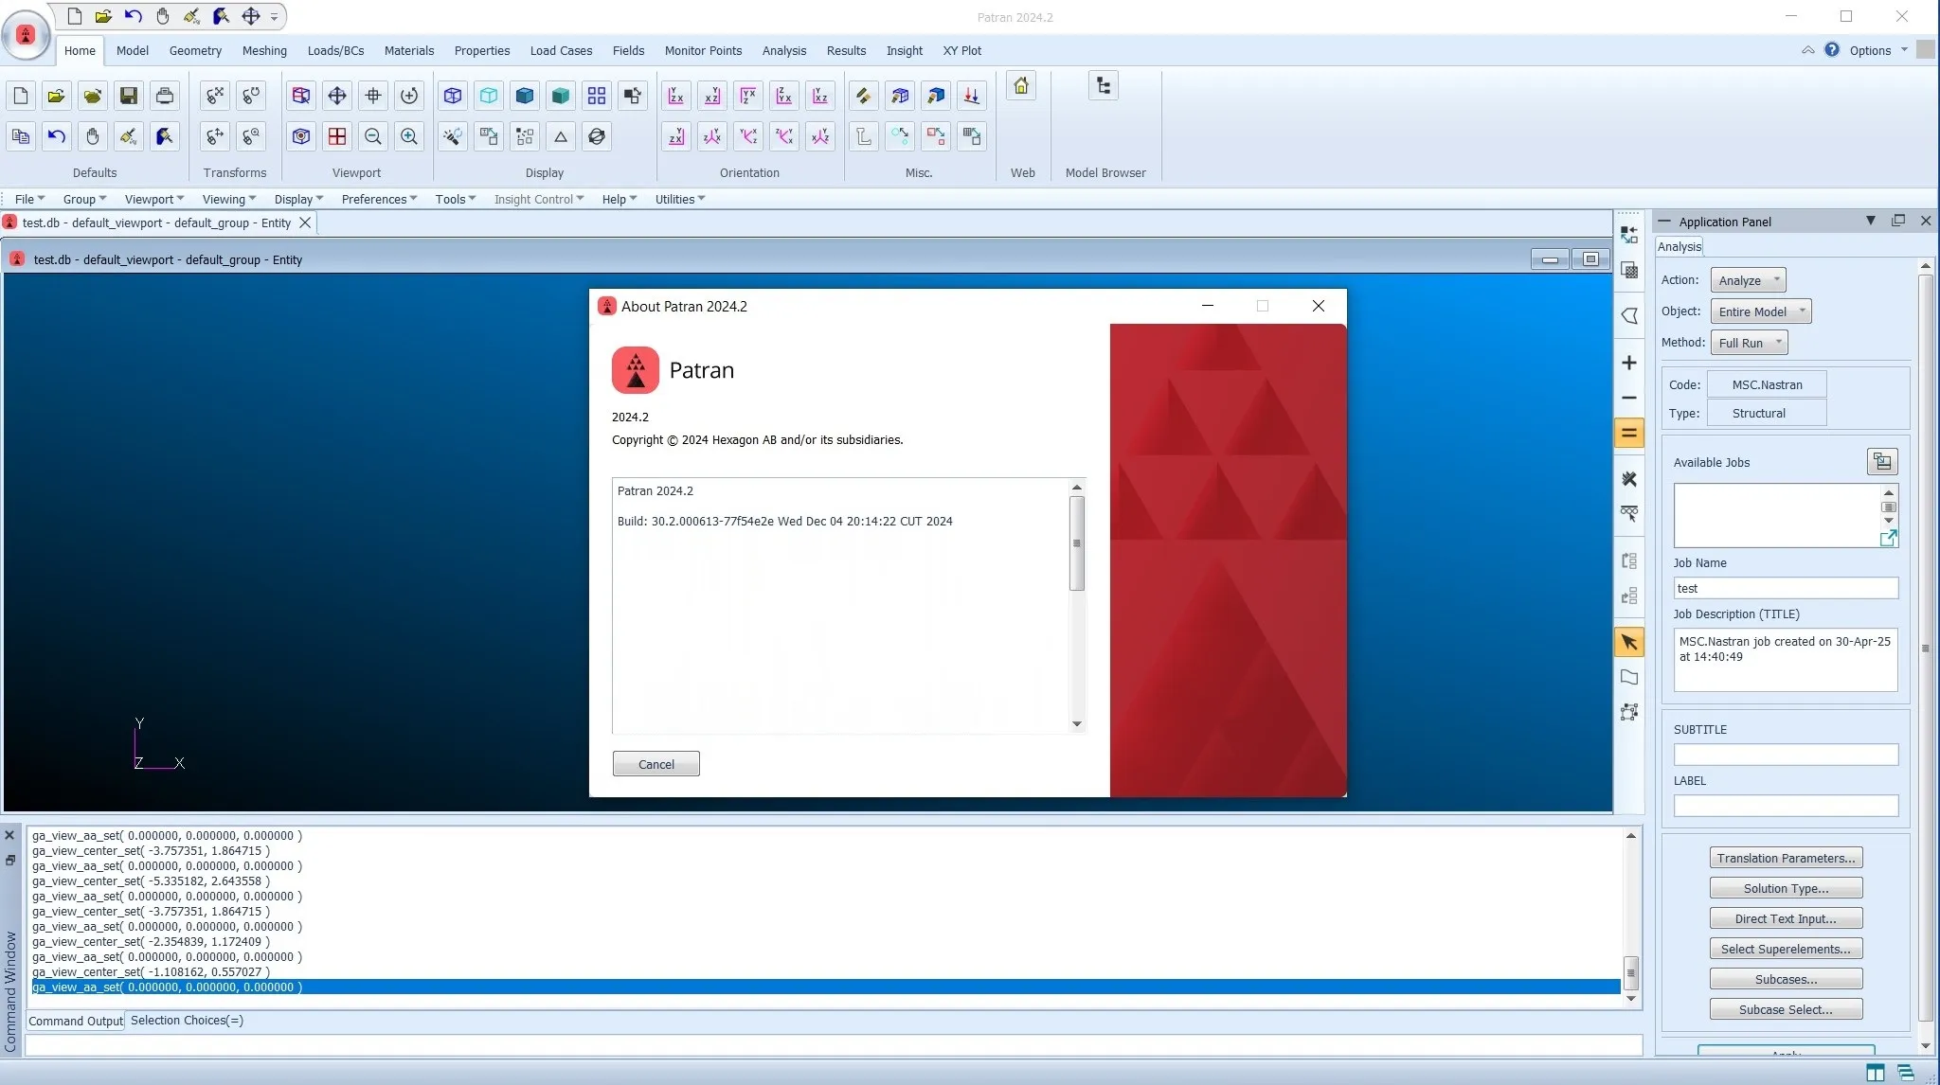
Task: Click the globe icon in Display group
Action: coord(597,136)
